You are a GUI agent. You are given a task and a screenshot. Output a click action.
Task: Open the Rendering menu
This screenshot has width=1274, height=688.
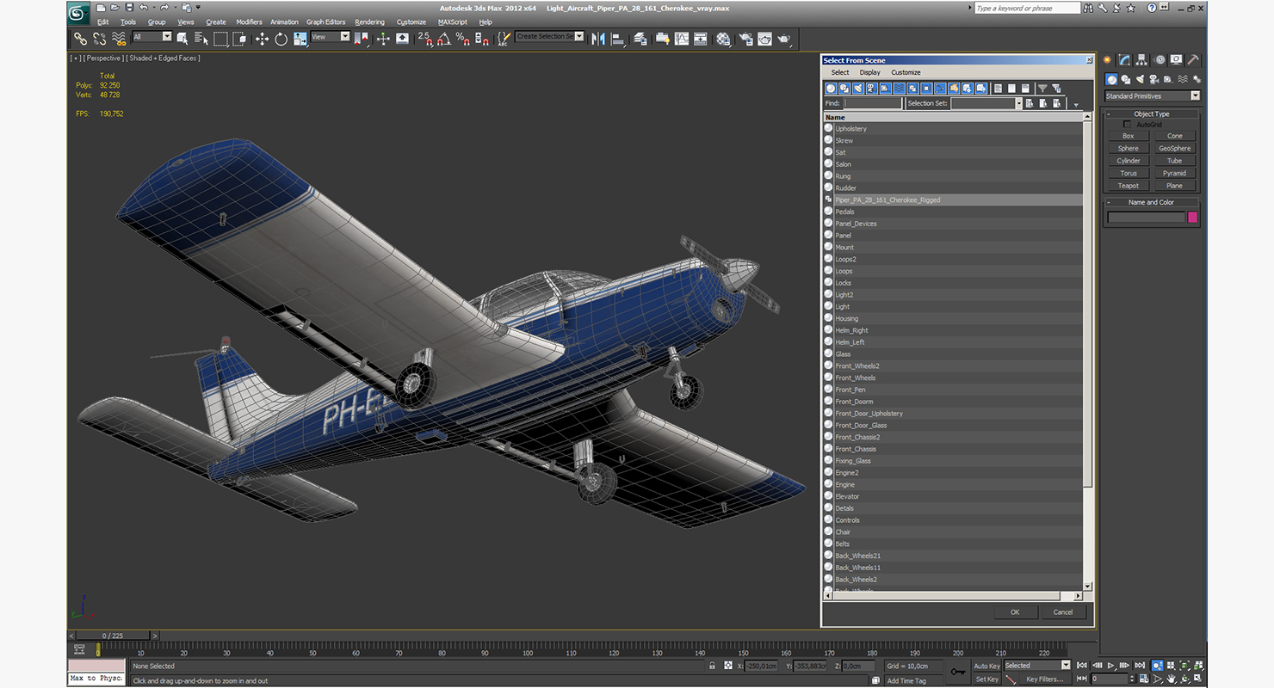tap(369, 21)
